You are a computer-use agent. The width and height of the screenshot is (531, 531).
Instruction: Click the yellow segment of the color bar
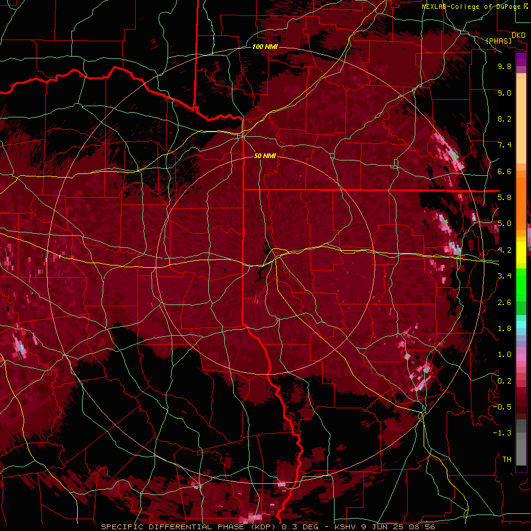pyautogui.click(x=521, y=253)
